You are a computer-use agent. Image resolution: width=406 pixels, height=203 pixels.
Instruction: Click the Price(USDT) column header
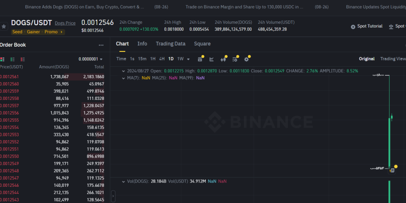(x=11, y=67)
